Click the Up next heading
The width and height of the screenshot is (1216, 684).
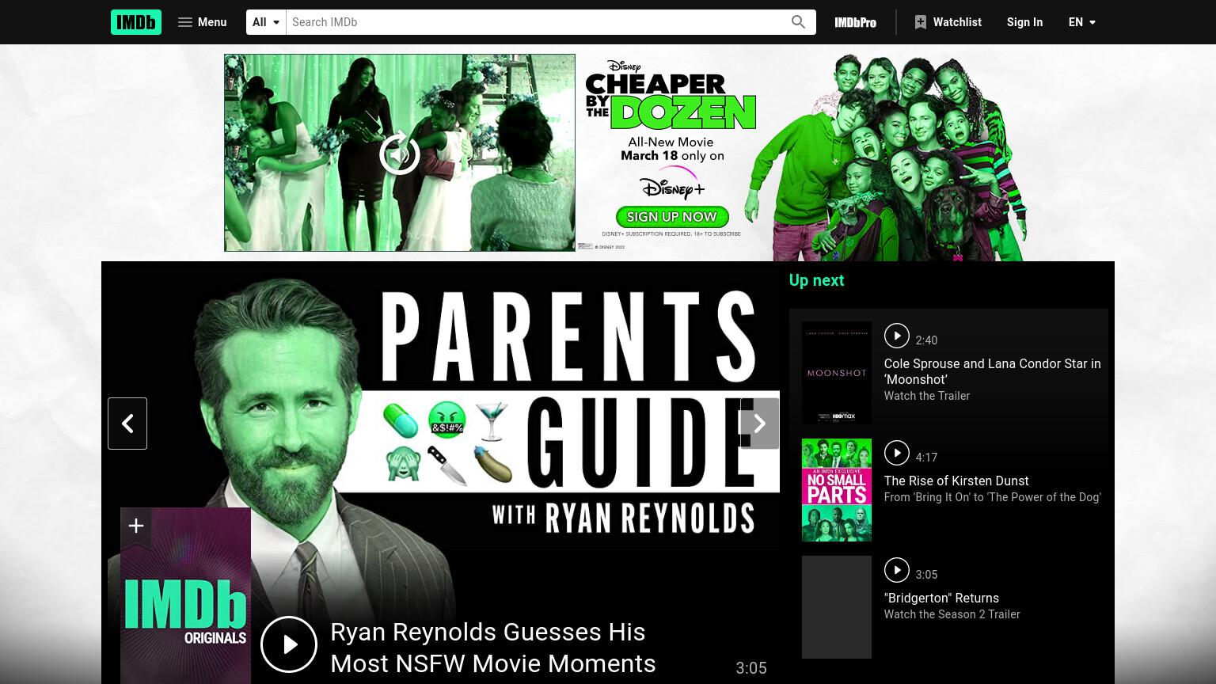coord(816,280)
